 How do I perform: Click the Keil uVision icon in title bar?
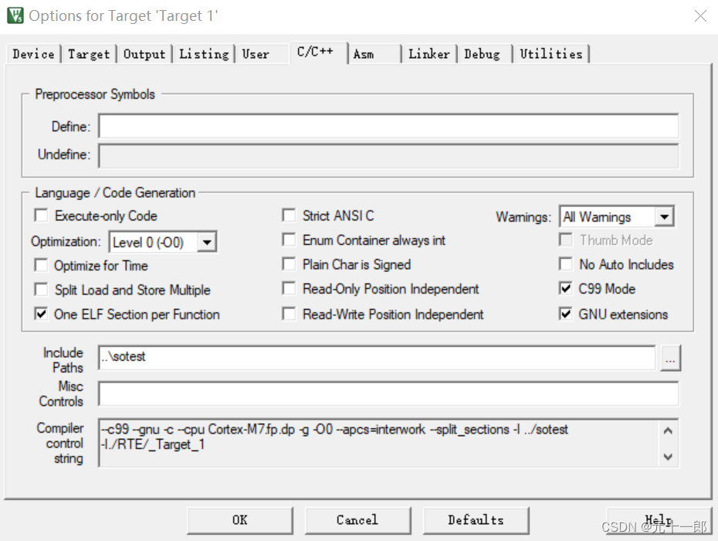click(15, 15)
